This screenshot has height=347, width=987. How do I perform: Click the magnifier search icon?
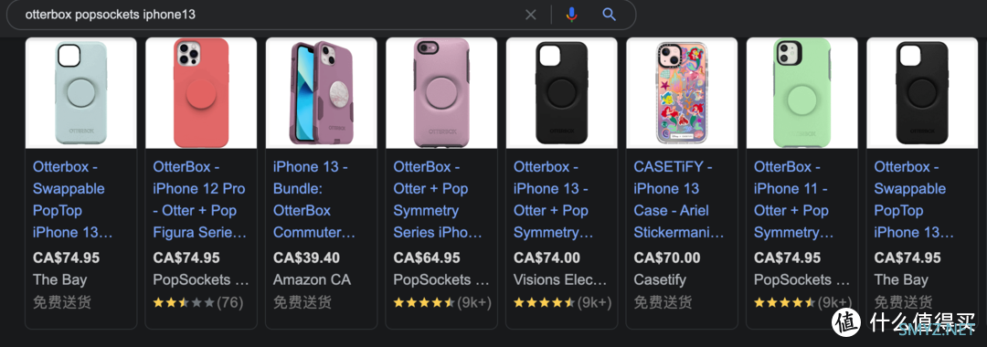click(609, 15)
